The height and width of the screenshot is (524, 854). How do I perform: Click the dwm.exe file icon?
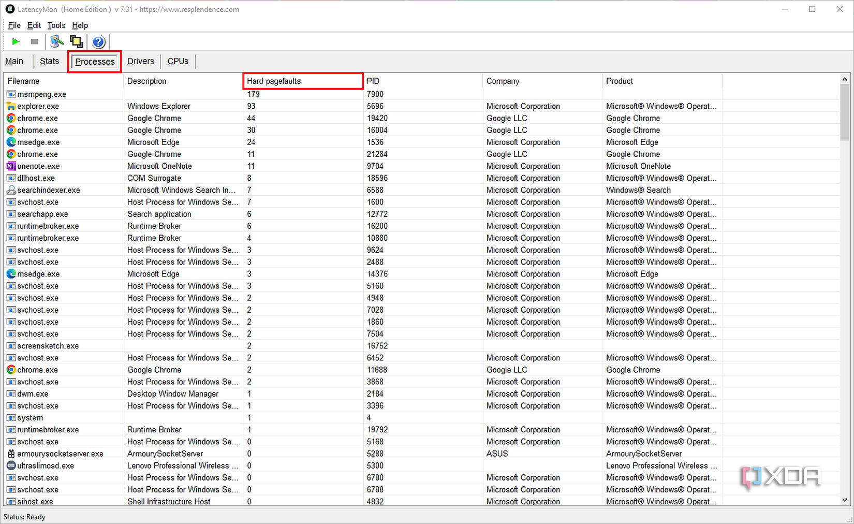click(x=11, y=394)
